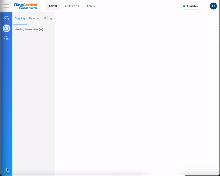This screenshot has width=220, height=176.
Task: Click the AS user avatar
Action: pyautogui.click(x=213, y=6)
